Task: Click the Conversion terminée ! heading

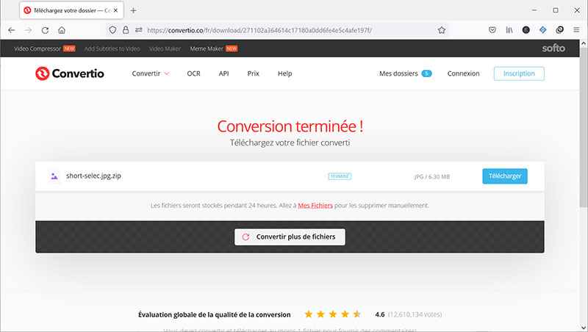Action: coord(290,126)
